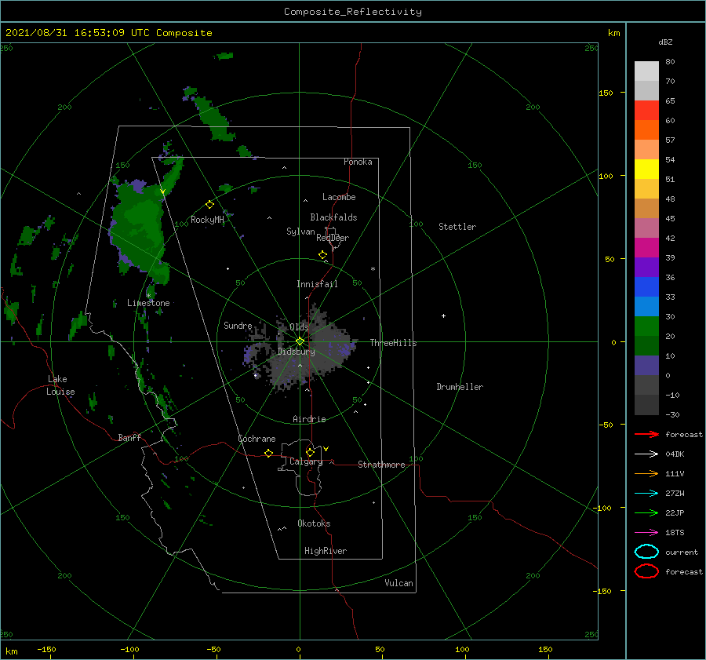Viewport: 706px width, 660px height.
Task: Click the yellow diamond marker below RedDeer
Action: pos(322,255)
